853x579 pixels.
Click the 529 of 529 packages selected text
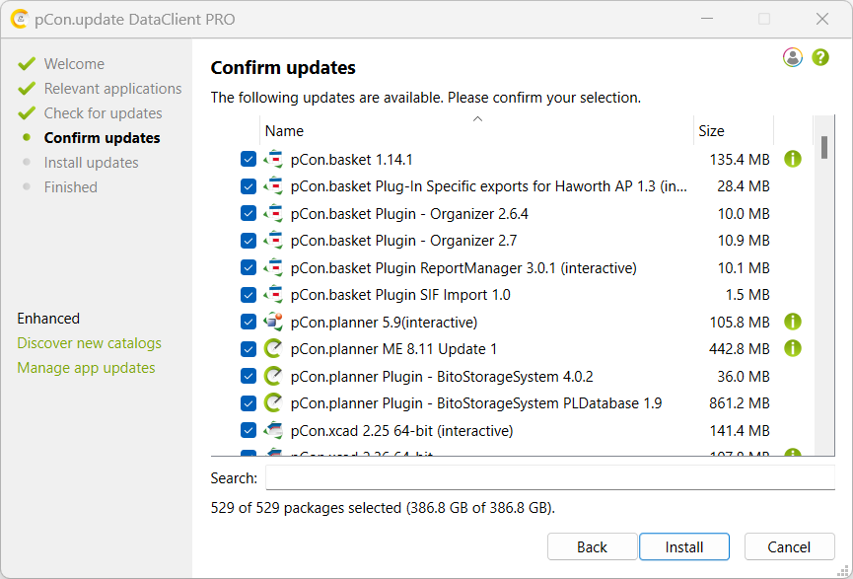(x=383, y=508)
